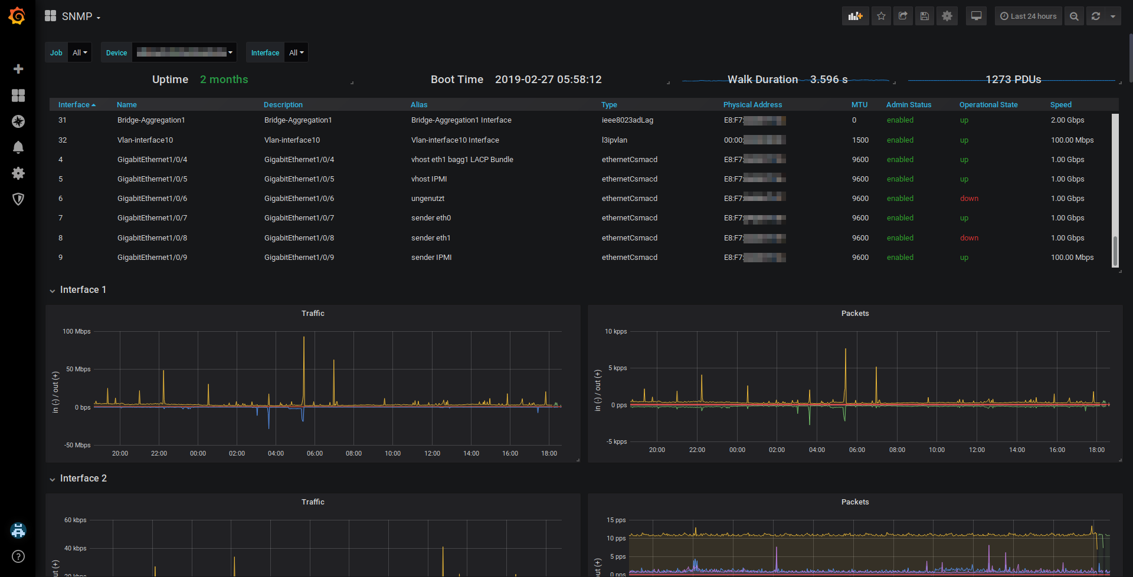
Task: Click the Share dashboard icon
Action: pos(903,17)
